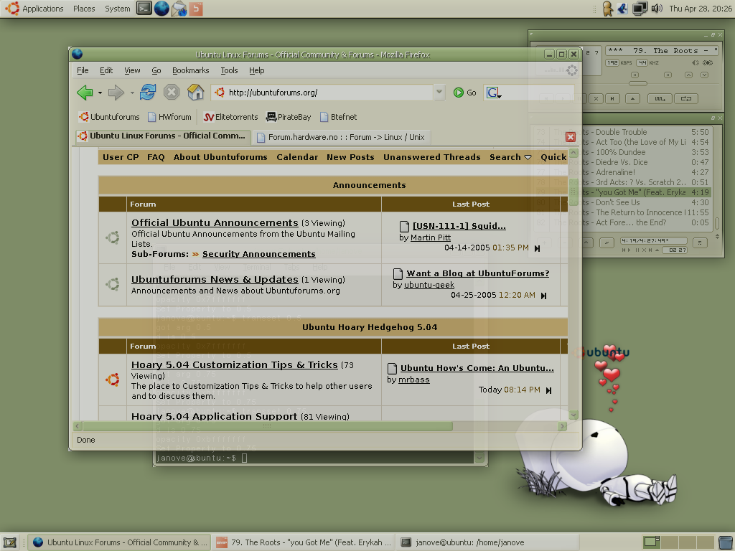Click the music player seek slider handle

pyautogui.click(x=637, y=83)
